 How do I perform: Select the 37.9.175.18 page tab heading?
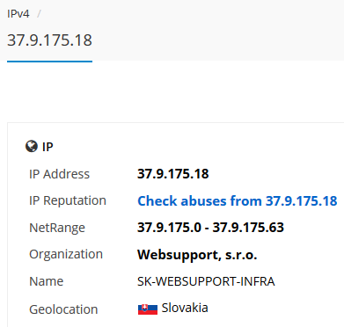[49, 40]
